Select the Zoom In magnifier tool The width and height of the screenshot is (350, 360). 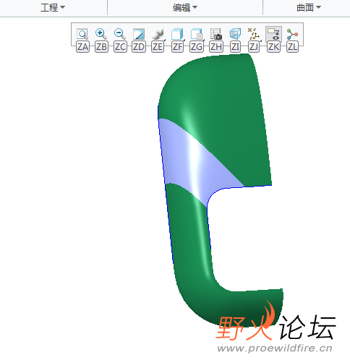101,34
